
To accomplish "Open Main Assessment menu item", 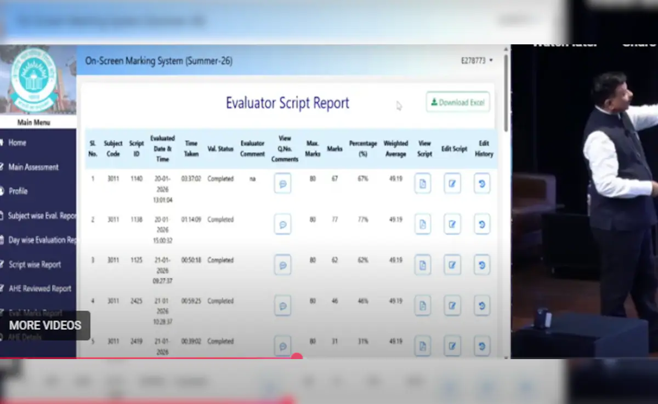I will point(33,167).
